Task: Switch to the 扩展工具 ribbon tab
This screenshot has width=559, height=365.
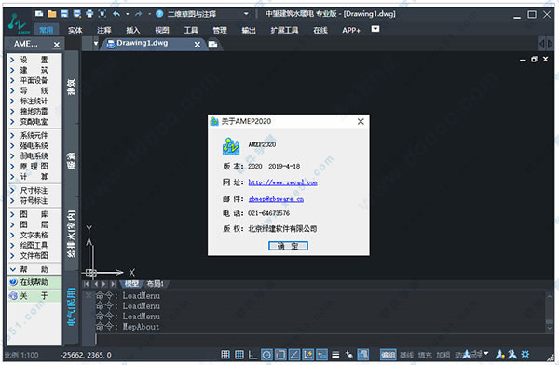Action: (284, 30)
